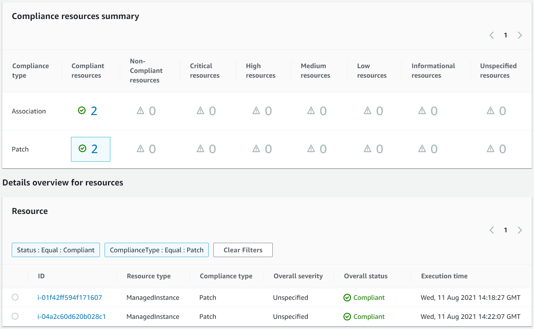Click Compliant status text for i-04a2c60d620b028c1
This screenshot has height=329, width=534.
[x=369, y=317]
